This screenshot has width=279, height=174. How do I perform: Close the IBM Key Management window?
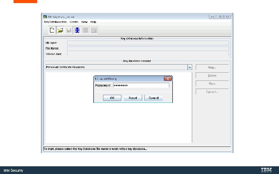coord(227,17)
